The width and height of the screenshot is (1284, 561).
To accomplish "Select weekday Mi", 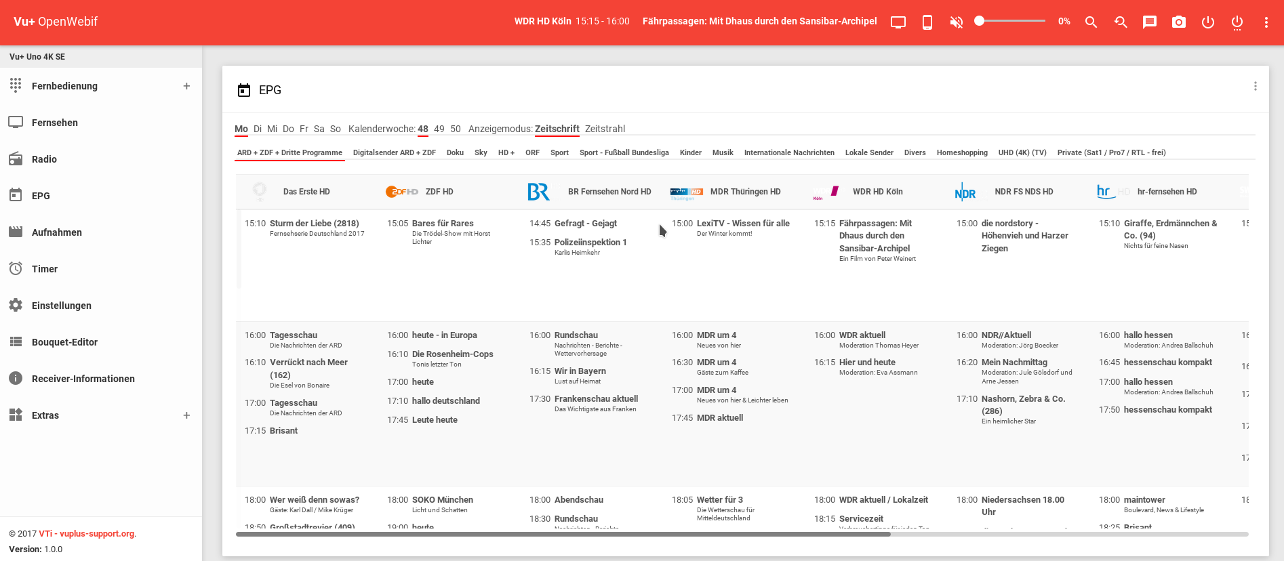I will pyautogui.click(x=272, y=129).
